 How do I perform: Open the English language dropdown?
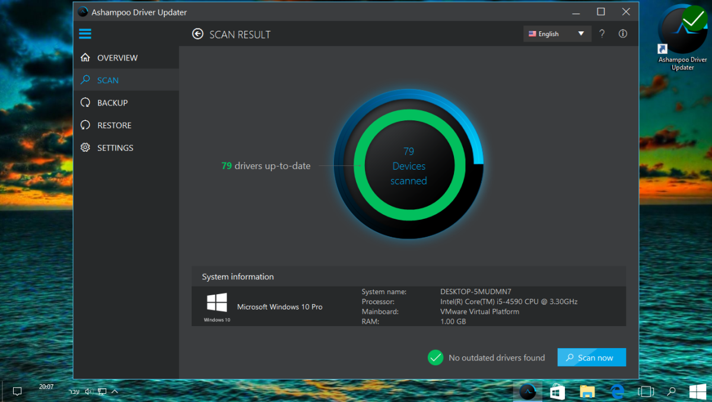557,34
